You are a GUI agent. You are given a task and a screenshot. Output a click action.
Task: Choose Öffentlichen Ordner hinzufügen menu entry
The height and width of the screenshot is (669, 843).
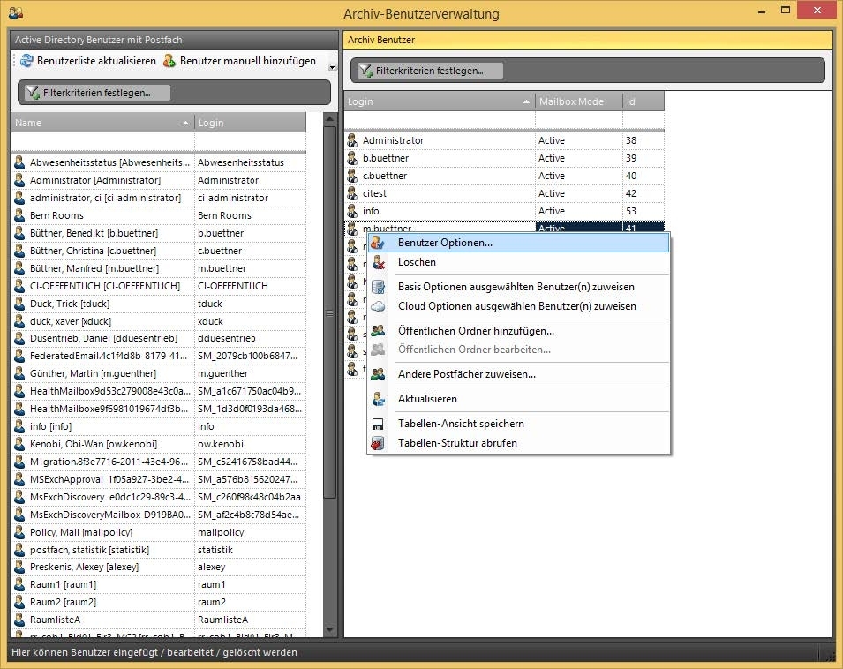pyautogui.click(x=476, y=331)
